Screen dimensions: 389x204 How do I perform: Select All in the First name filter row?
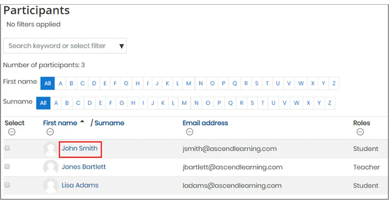[x=47, y=83]
